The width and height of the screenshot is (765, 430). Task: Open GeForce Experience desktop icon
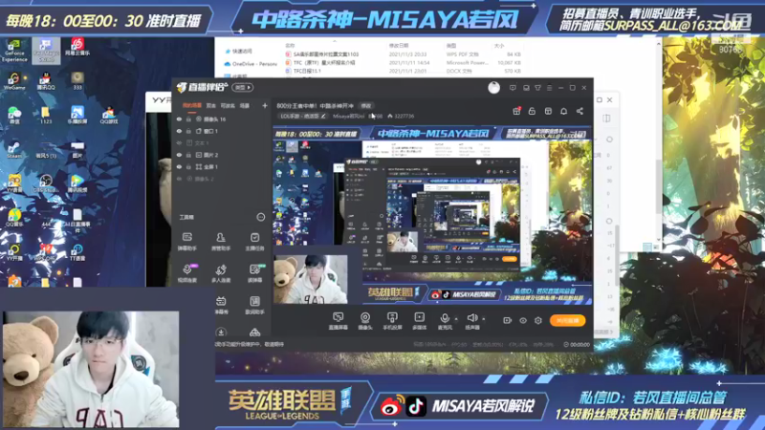(x=14, y=51)
